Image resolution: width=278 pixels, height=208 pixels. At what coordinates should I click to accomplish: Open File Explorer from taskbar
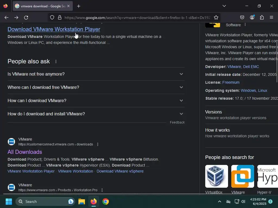(x=82, y=201)
